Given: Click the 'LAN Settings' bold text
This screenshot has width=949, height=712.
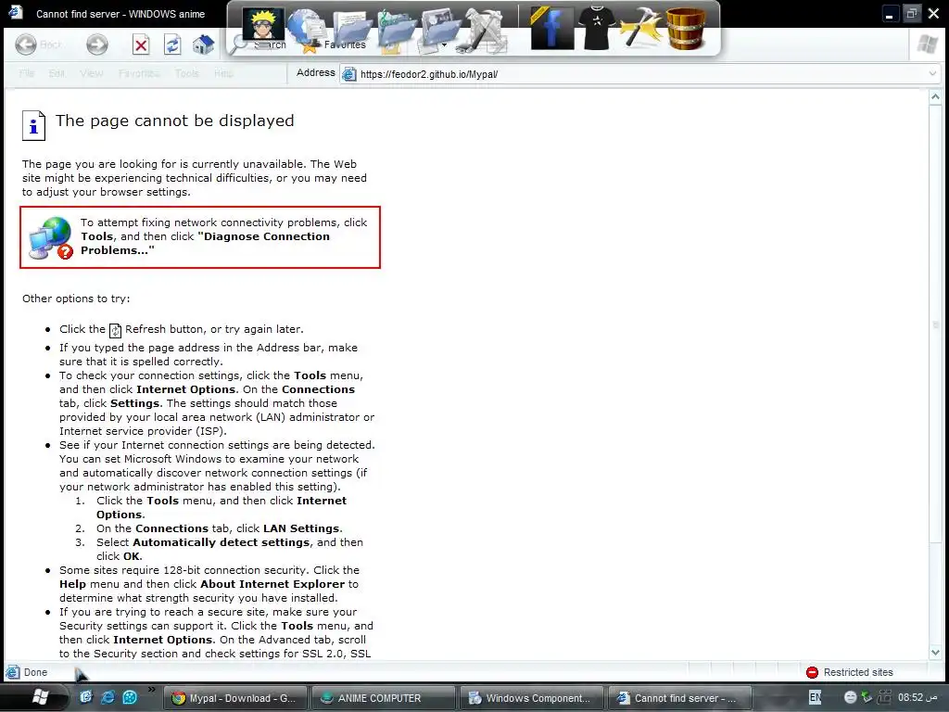Looking at the screenshot, I should point(302,528).
